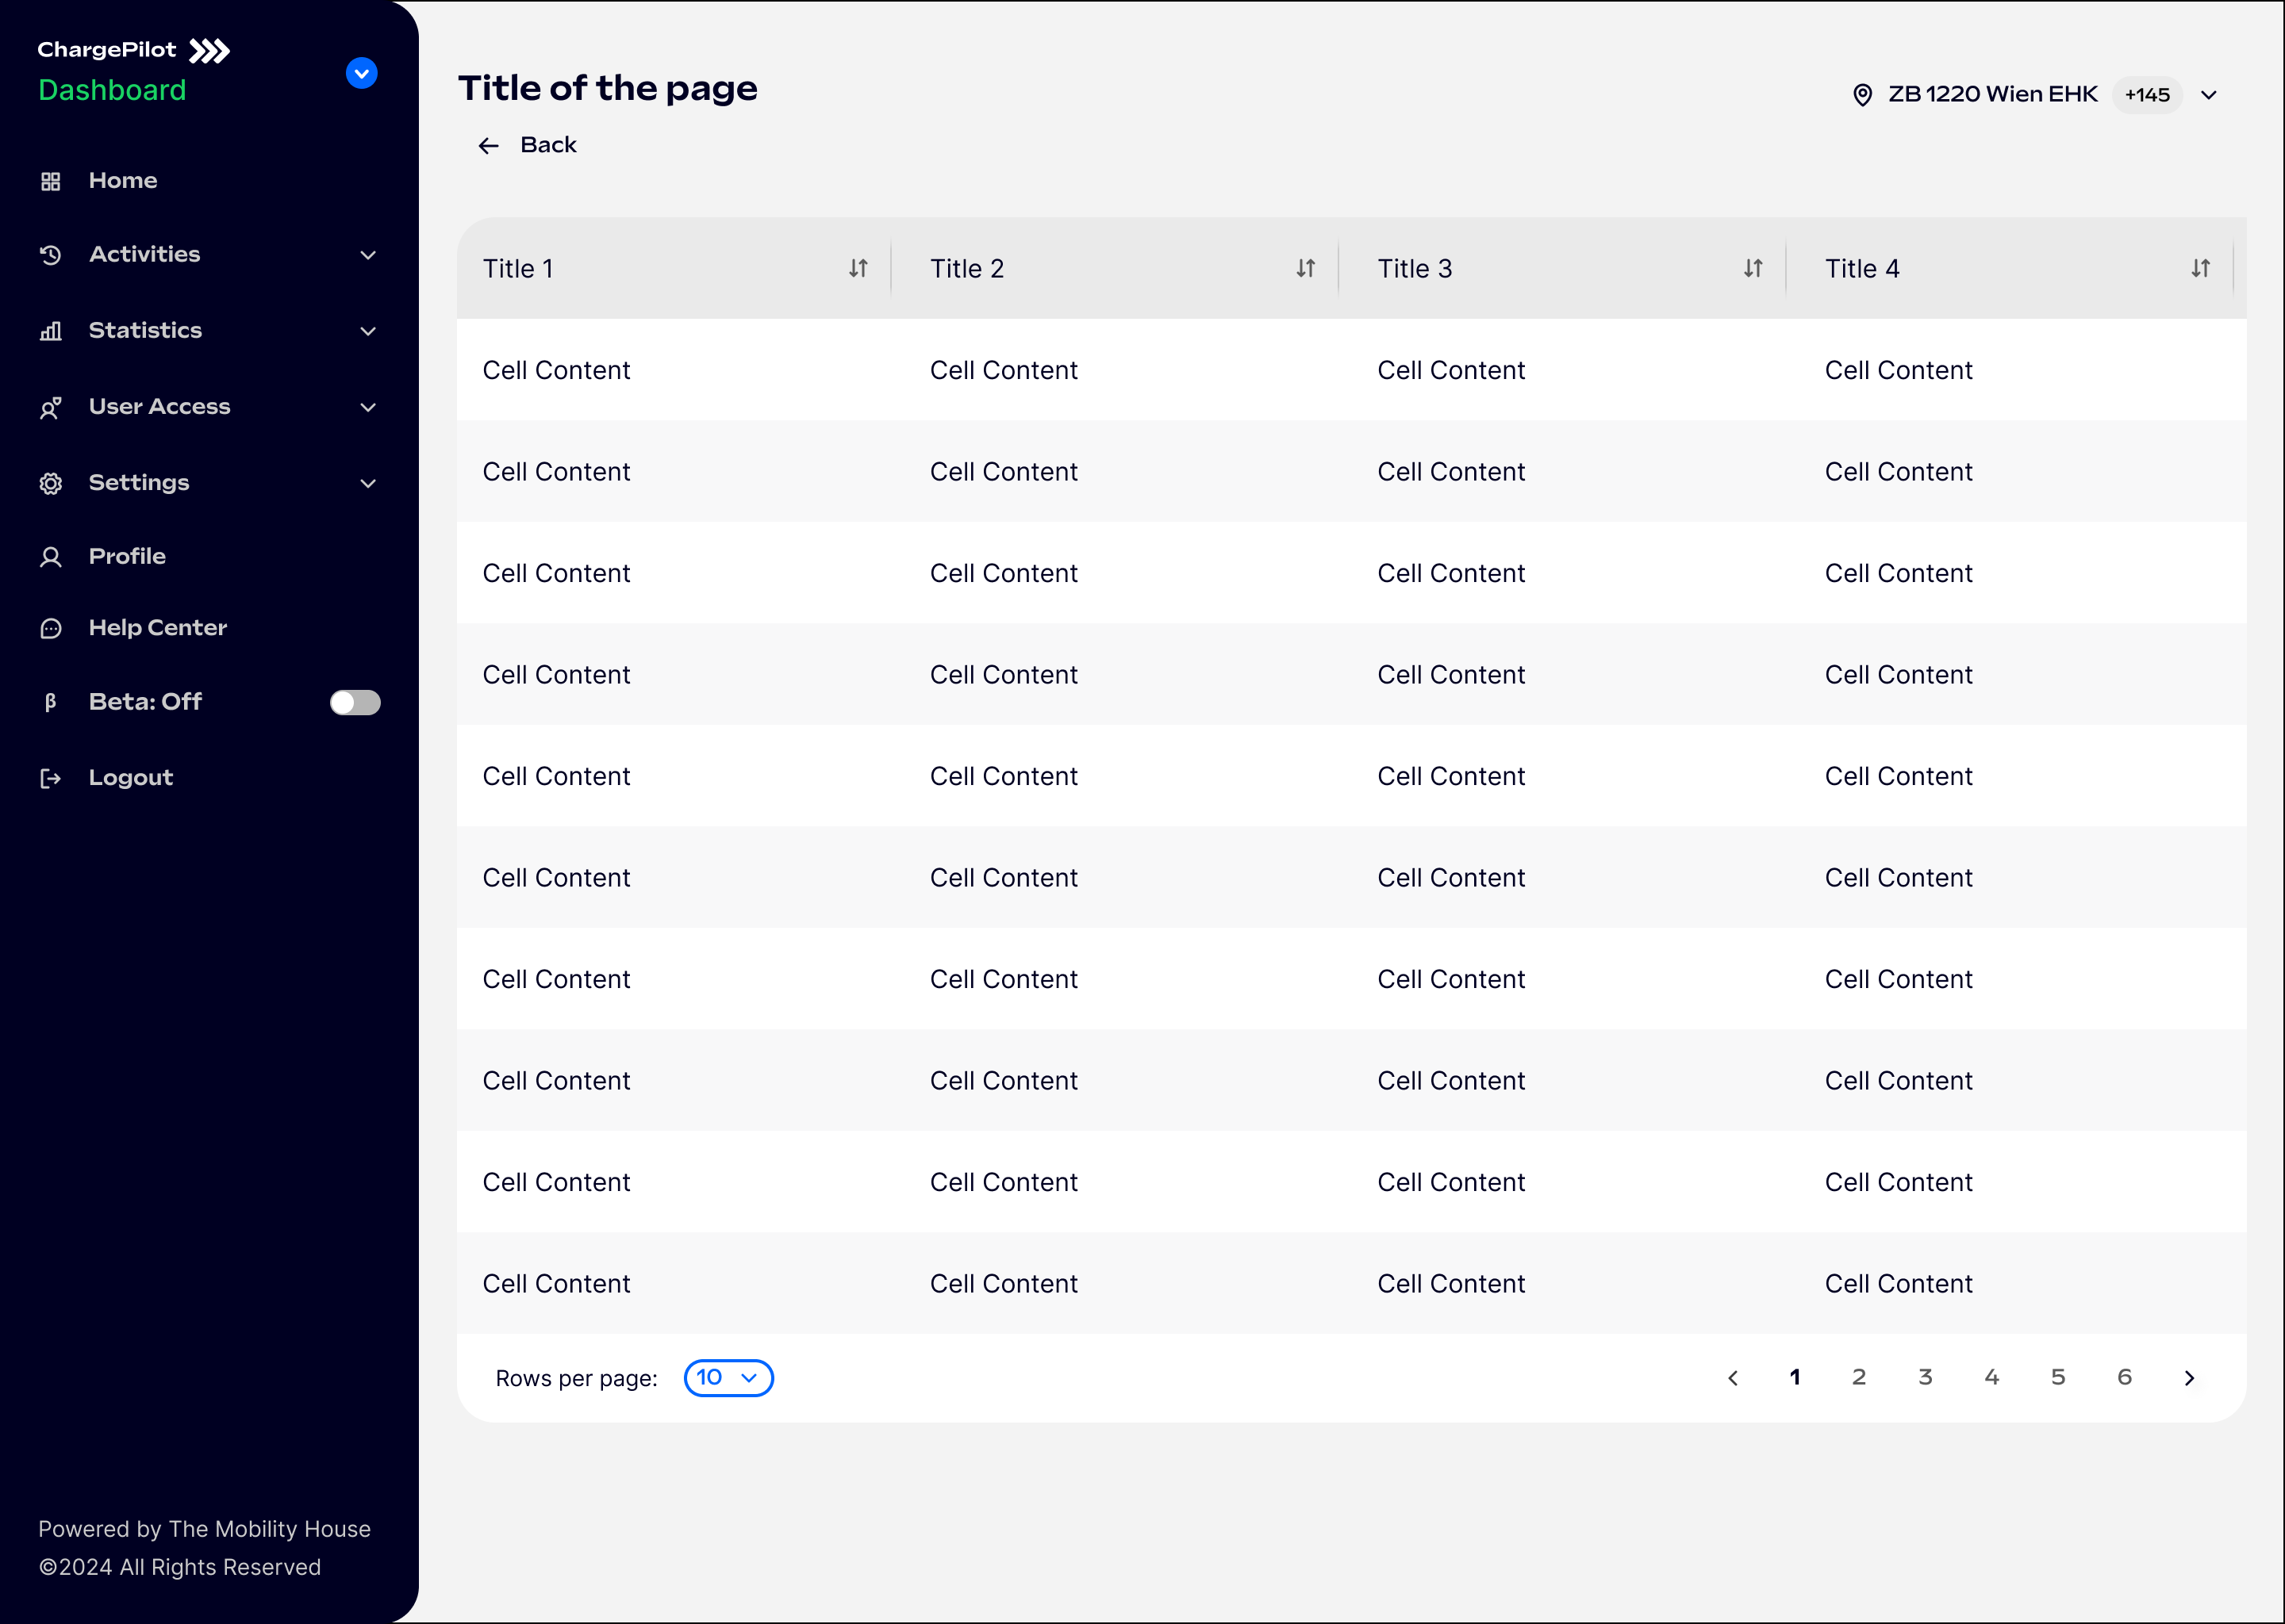Expand the Activities submenu chevron
This screenshot has height=1624, width=2285.
click(x=368, y=255)
